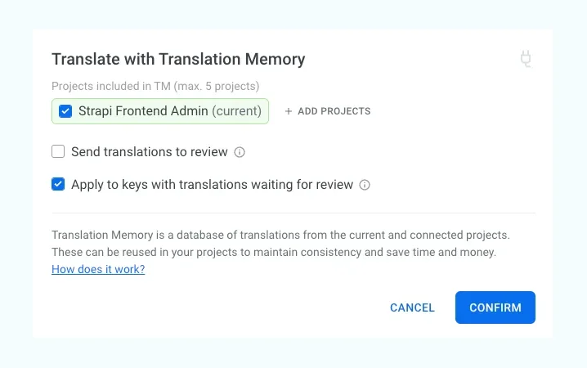Click the plug icon in dialog corner
The height and width of the screenshot is (368, 587).
pyautogui.click(x=527, y=59)
